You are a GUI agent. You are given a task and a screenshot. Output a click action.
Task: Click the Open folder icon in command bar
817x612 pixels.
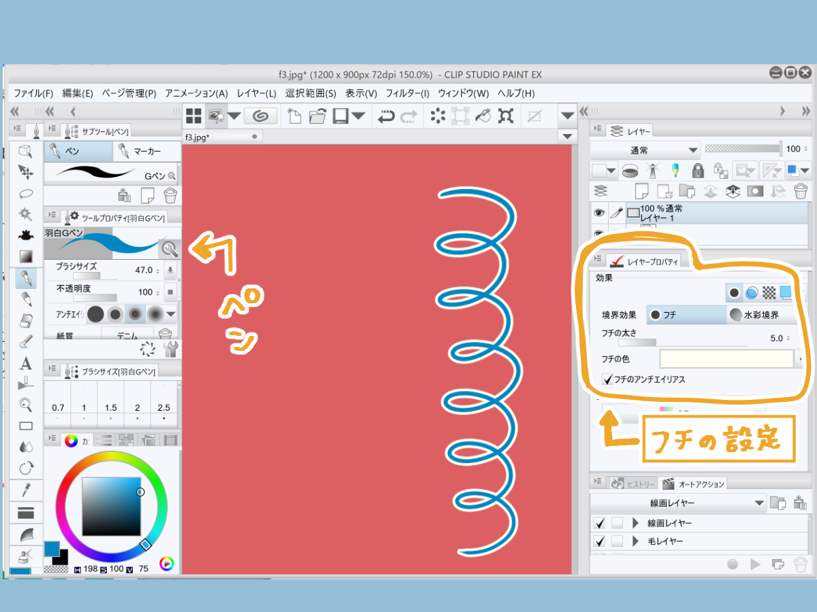click(317, 116)
